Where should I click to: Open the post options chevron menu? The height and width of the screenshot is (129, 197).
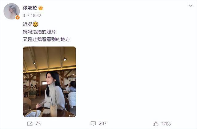(191, 6)
